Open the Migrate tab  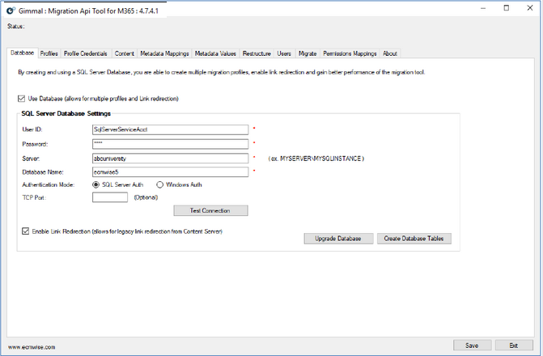pos(308,53)
